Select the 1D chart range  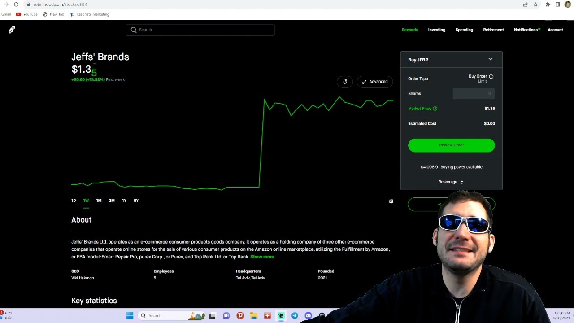tap(74, 201)
